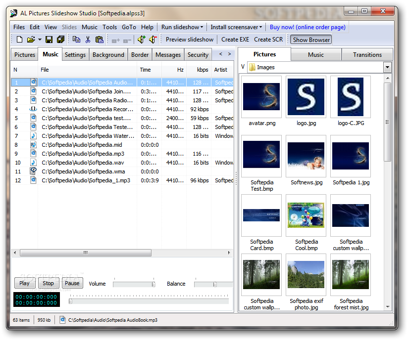Image resolution: width=408 pixels, height=340 pixels.
Task: Click the Paste clipboard icon
Action: point(100,40)
